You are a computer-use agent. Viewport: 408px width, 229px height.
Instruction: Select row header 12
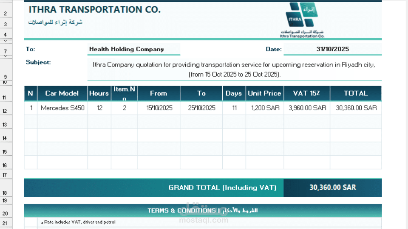6,108
